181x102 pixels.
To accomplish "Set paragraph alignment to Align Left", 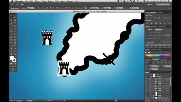I will pyautogui.click(x=146, y=62).
